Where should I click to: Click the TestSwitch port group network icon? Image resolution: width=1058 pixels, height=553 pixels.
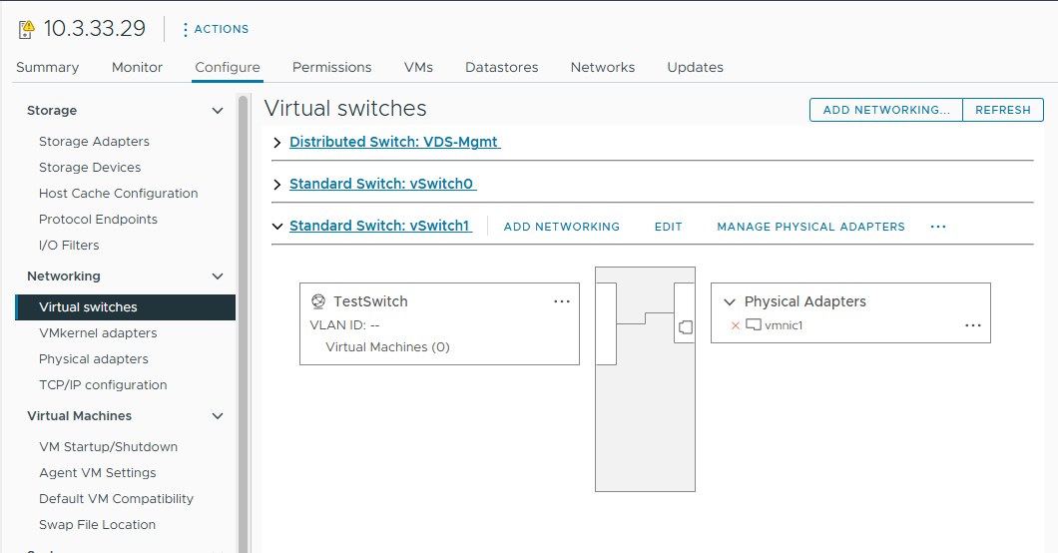click(x=318, y=301)
